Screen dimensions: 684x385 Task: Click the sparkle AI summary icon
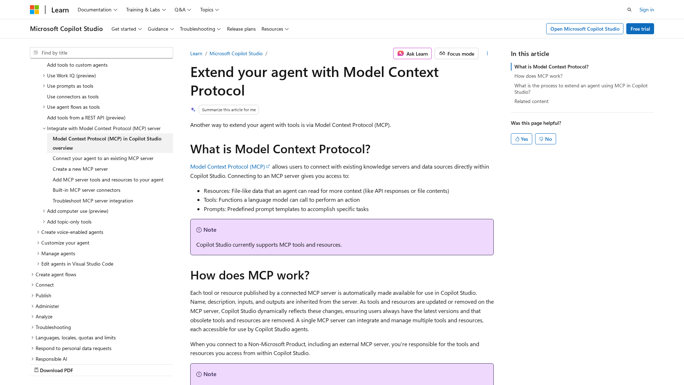(193, 110)
